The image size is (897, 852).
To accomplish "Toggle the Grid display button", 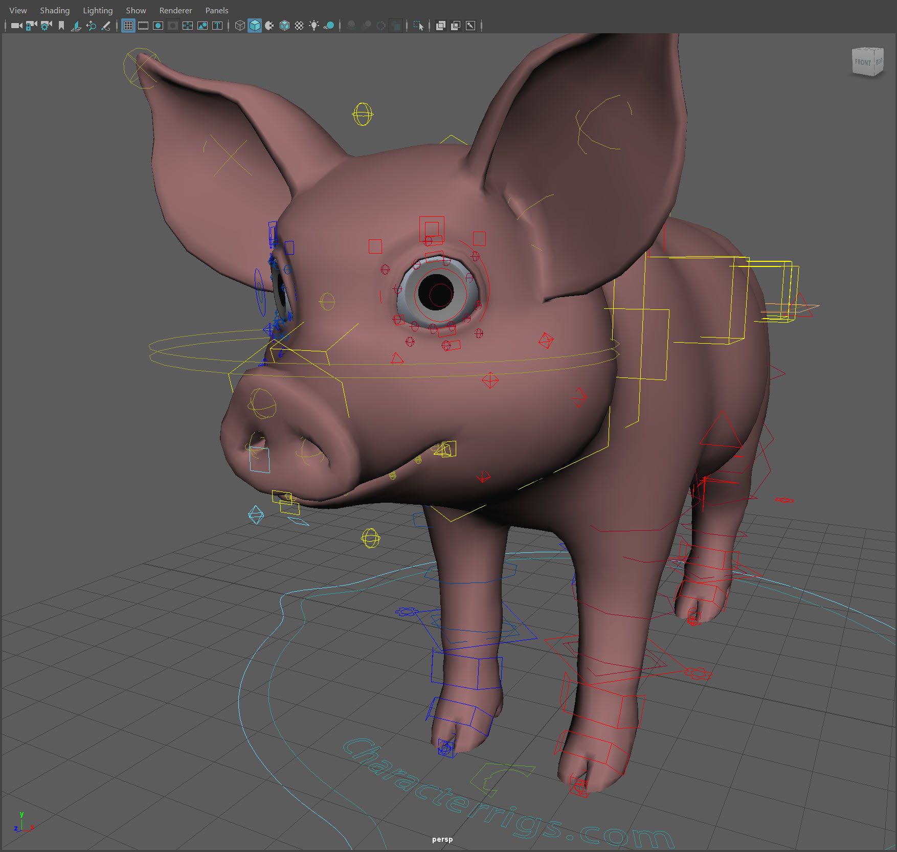I will [128, 26].
